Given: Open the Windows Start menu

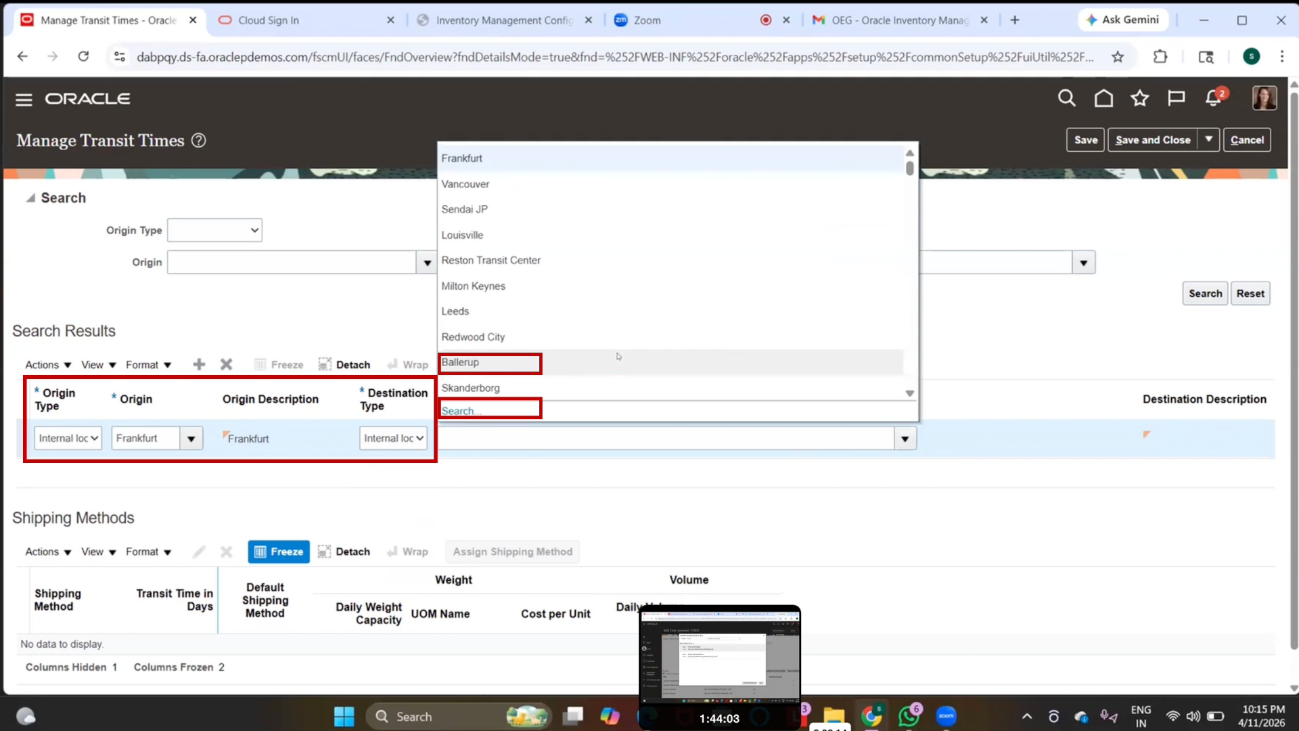Looking at the screenshot, I should (x=344, y=716).
